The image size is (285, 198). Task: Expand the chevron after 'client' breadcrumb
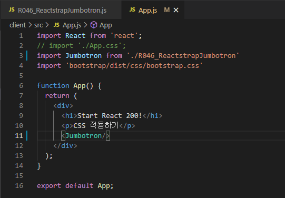[30, 25]
